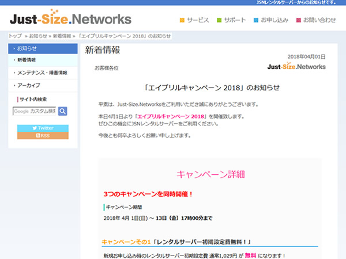This screenshot has height=259, width=346.
Task: Open the RSS feed button
Action: [43, 136]
